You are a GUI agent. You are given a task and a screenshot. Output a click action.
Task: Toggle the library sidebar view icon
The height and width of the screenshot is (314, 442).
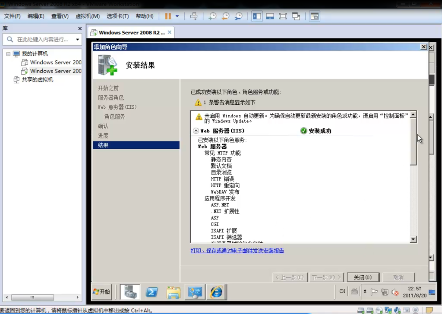257,16
